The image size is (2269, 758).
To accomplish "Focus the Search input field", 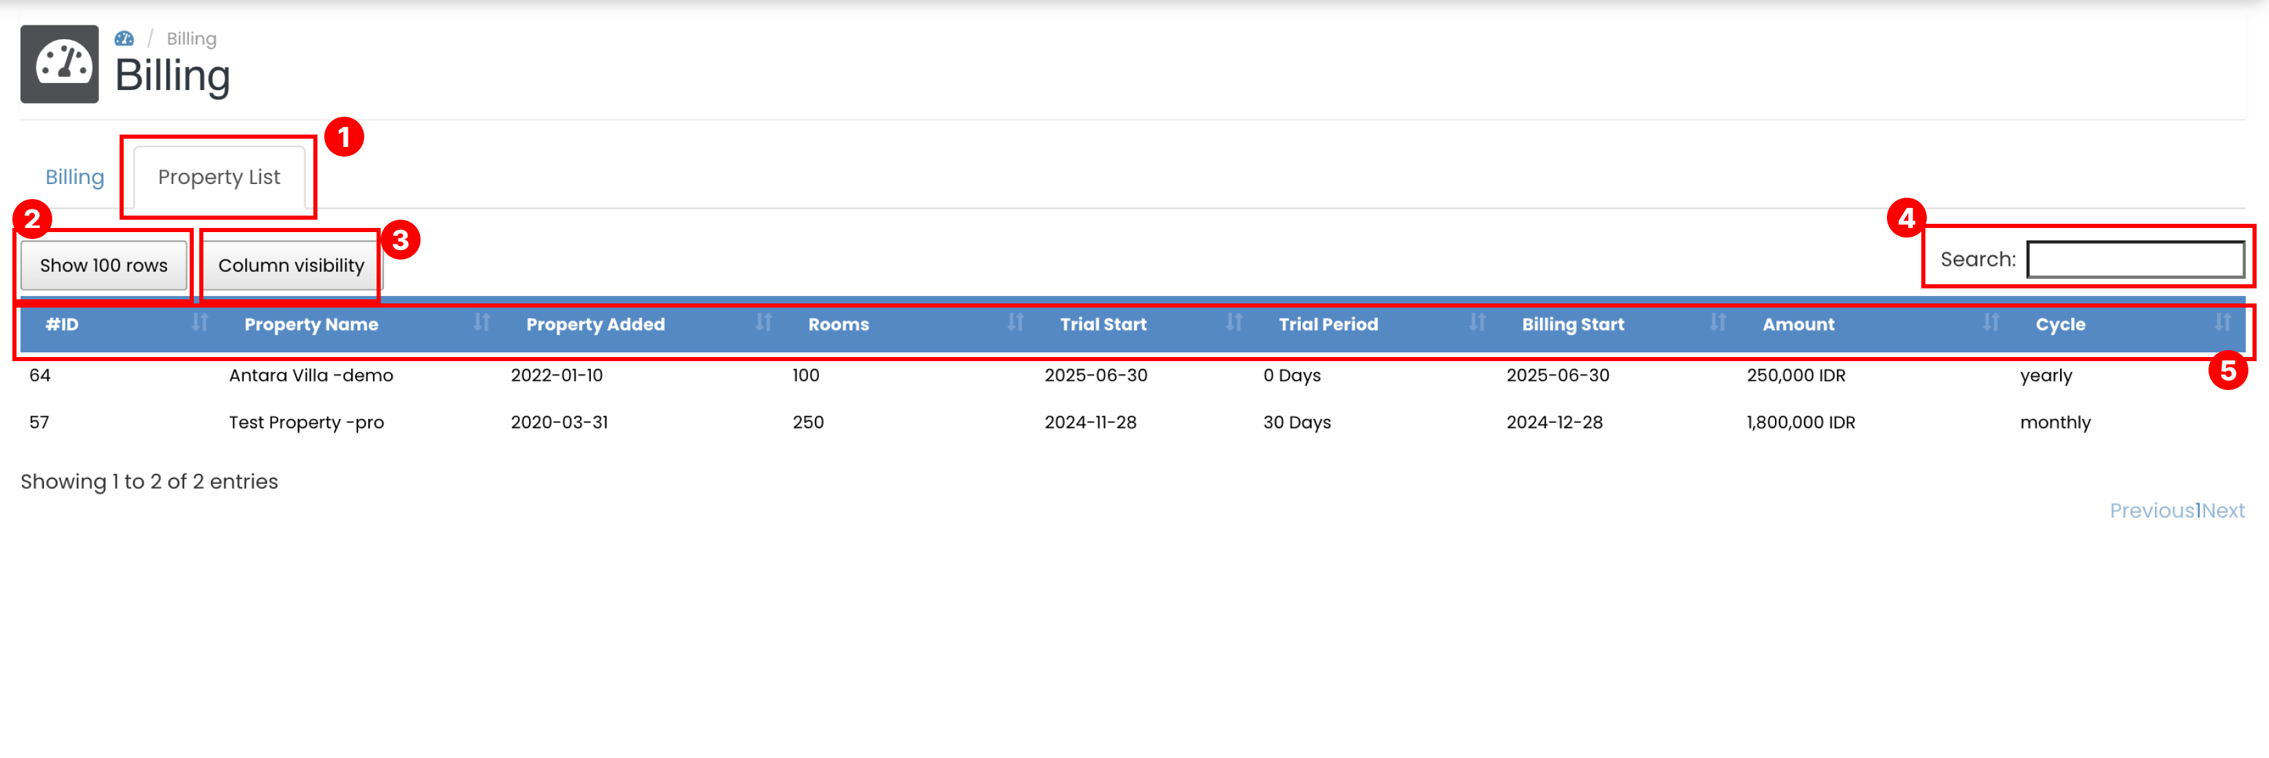I will [2135, 260].
